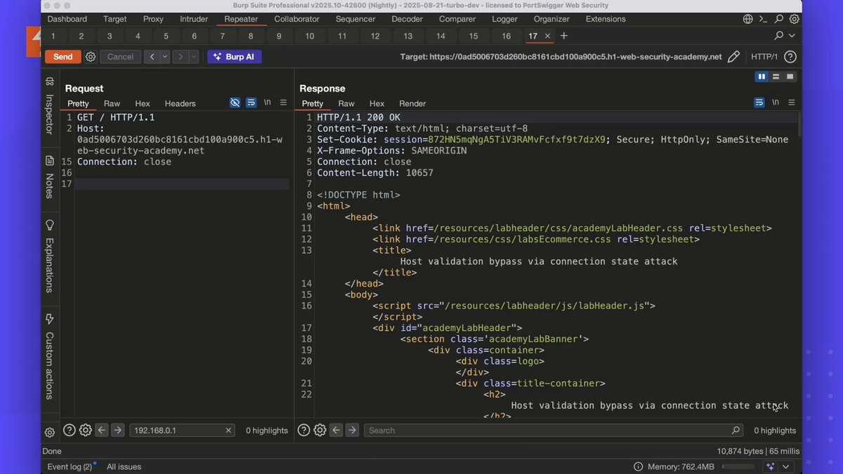Switch Response view to Render tab
This screenshot has height=474, width=843.
pos(412,103)
